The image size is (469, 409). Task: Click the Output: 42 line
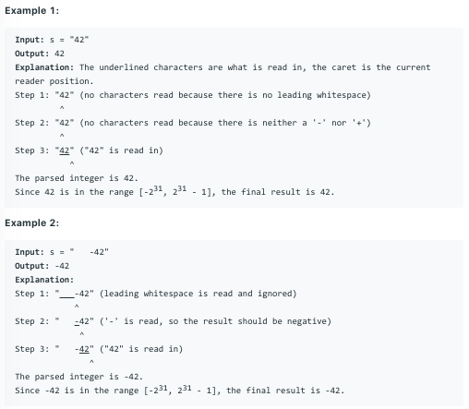click(40, 54)
